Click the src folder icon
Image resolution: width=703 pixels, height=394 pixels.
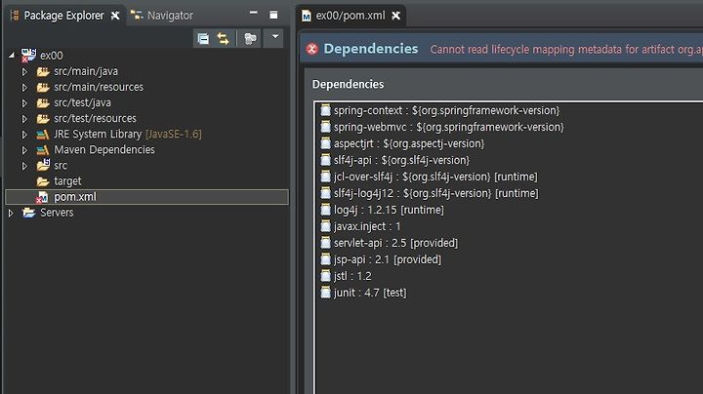[x=43, y=165]
